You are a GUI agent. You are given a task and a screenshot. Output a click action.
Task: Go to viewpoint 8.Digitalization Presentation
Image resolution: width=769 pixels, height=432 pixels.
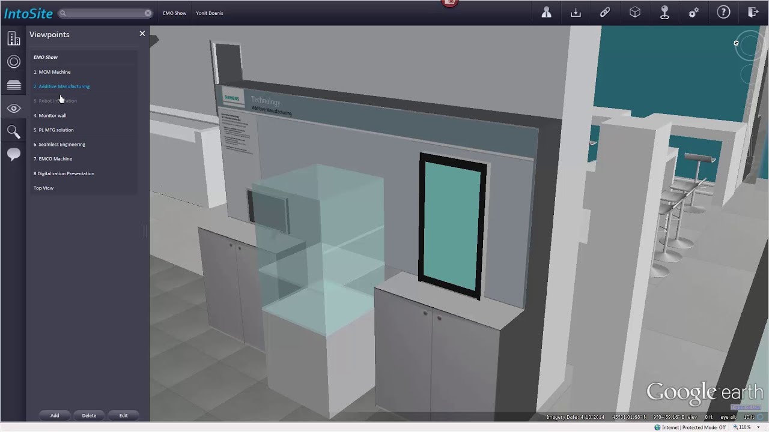point(64,173)
